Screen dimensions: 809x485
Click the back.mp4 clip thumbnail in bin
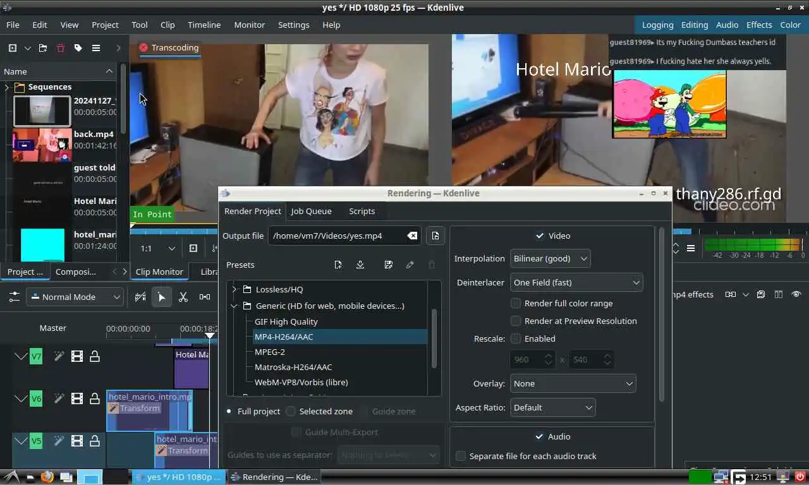coord(42,145)
